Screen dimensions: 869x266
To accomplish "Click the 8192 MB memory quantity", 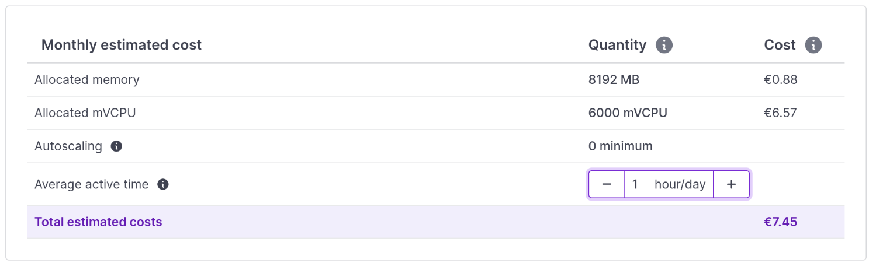I will 614,80.
